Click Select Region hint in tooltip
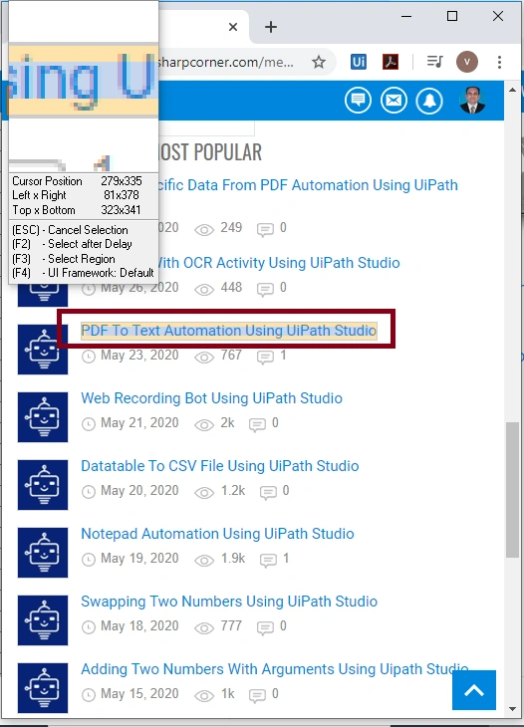524x727 pixels. [64, 259]
